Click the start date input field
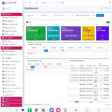Image resolution: width=112 pixels, height=112 pixels. (x=32, y=15)
